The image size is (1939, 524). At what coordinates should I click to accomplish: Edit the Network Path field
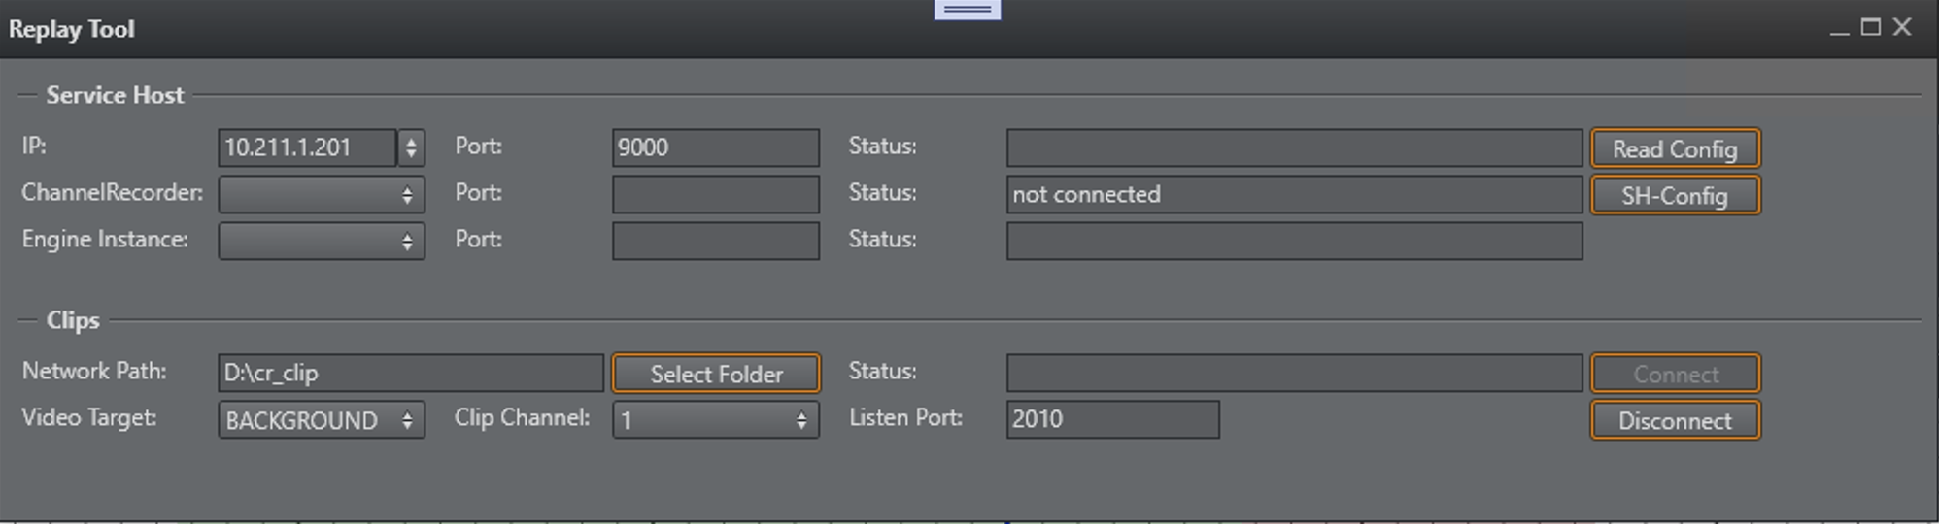click(410, 373)
